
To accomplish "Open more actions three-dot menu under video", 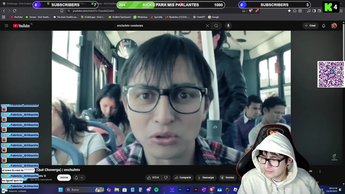I will click(320, 171).
